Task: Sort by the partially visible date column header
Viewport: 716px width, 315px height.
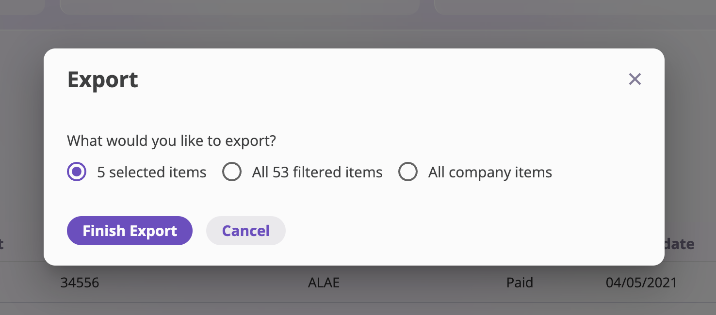Action: coord(679,244)
